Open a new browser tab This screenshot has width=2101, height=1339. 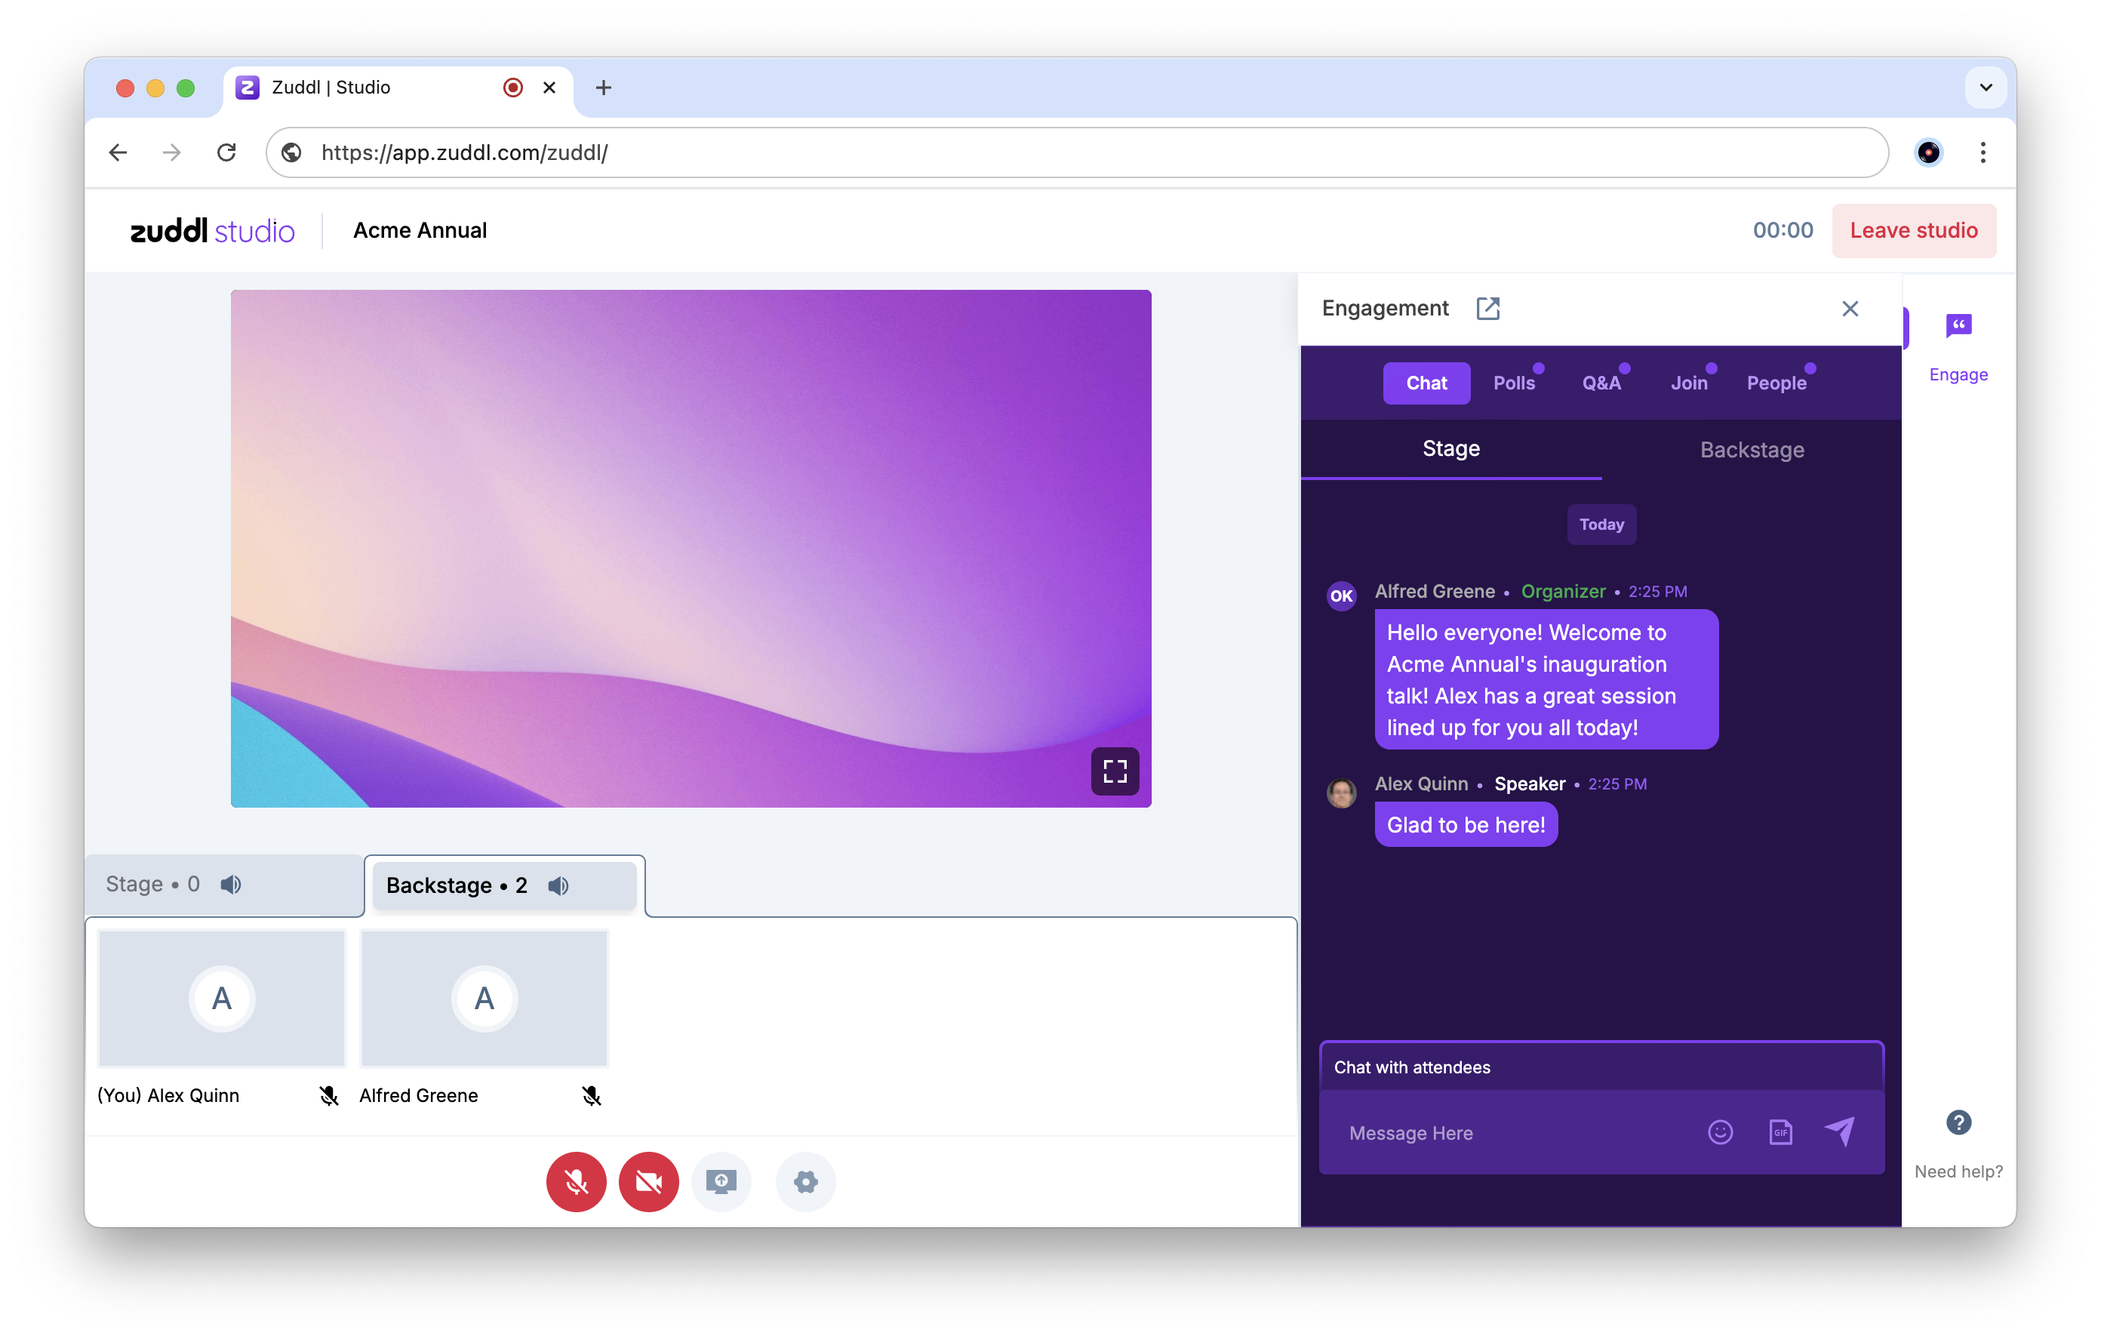coord(603,88)
